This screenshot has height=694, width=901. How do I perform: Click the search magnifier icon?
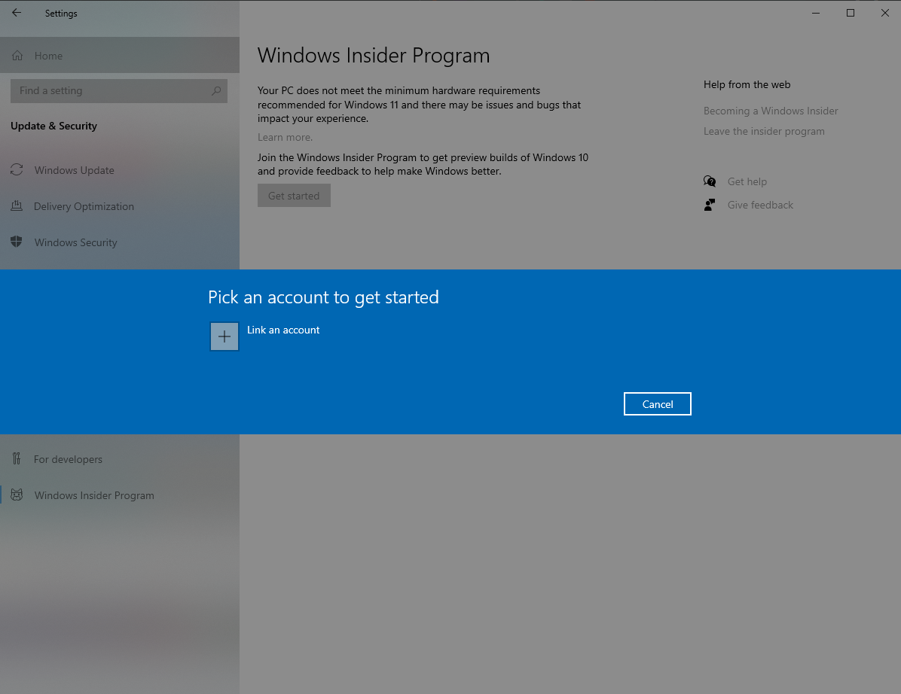pos(216,90)
